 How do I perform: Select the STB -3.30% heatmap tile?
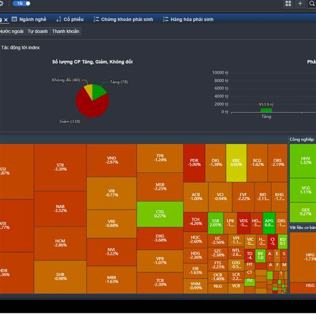coord(60,167)
